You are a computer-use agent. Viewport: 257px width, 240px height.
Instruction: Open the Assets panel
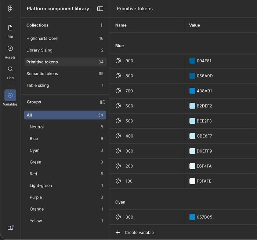10,51
